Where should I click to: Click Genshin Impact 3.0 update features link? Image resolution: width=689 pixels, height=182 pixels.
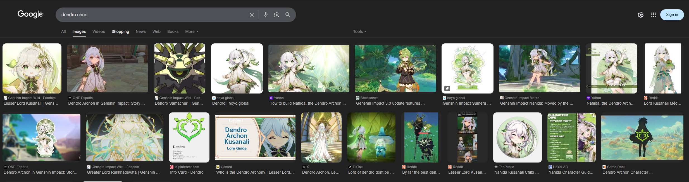click(x=390, y=103)
